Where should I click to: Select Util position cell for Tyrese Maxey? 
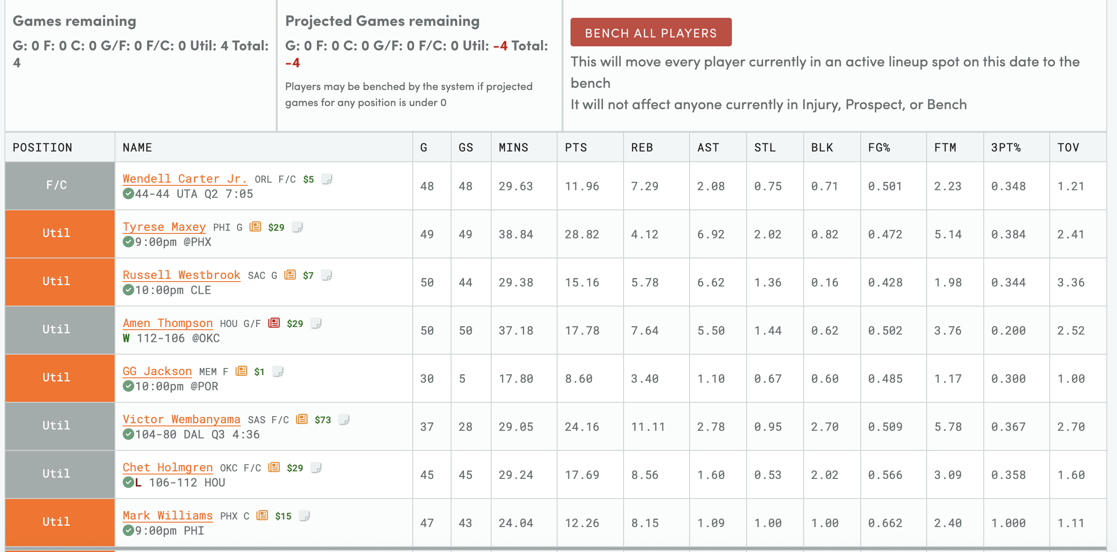(57, 233)
